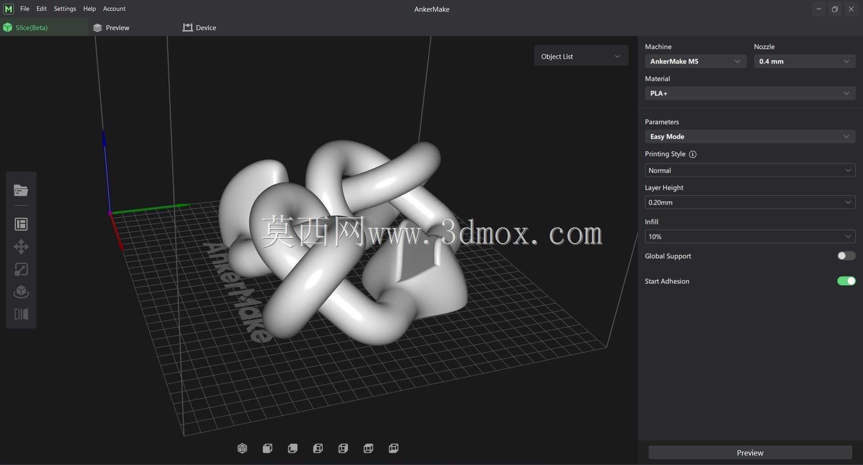Click the bottom-face shaded view cube
The height and width of the screenshot is (465, 863).
[x=394, y=448]
